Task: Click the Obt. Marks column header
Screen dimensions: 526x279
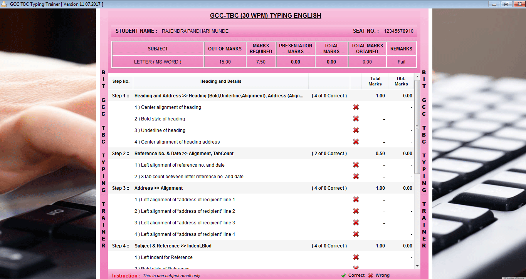Action: (401, 81)
